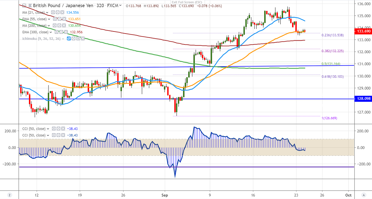This screenshot has height=199, width=372.
Task: Click the 1(126.669) Fibonacci label
Action: tap(329, 118)
